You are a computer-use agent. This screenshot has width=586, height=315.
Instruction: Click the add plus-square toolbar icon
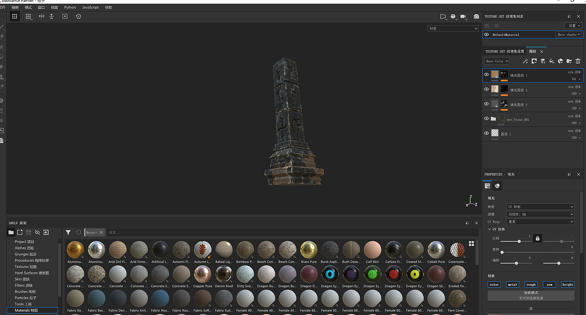click(65, 16)
